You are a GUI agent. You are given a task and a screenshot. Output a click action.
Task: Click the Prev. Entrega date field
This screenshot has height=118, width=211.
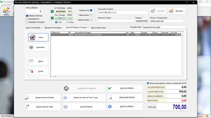pyautogui.click(x=61, y=18)
